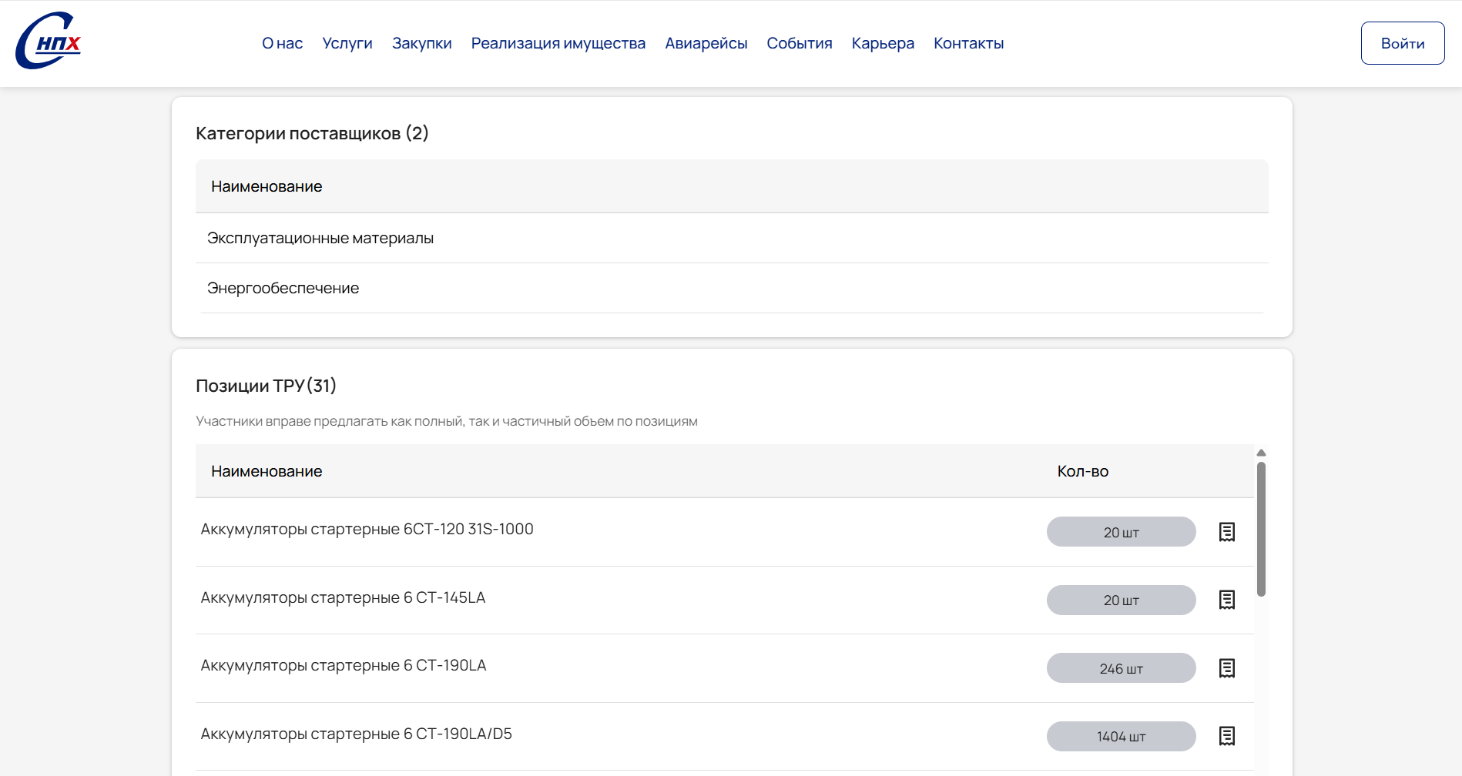Open Карьера section
1462x776 pixels.
(883, 43)
